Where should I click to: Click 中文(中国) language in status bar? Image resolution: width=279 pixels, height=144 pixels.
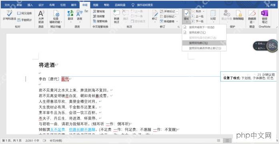56,141
